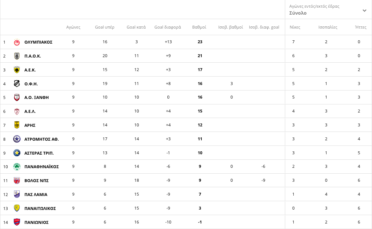Click the Π.Α.Ο.Κ. team logo

pos(16,56)
